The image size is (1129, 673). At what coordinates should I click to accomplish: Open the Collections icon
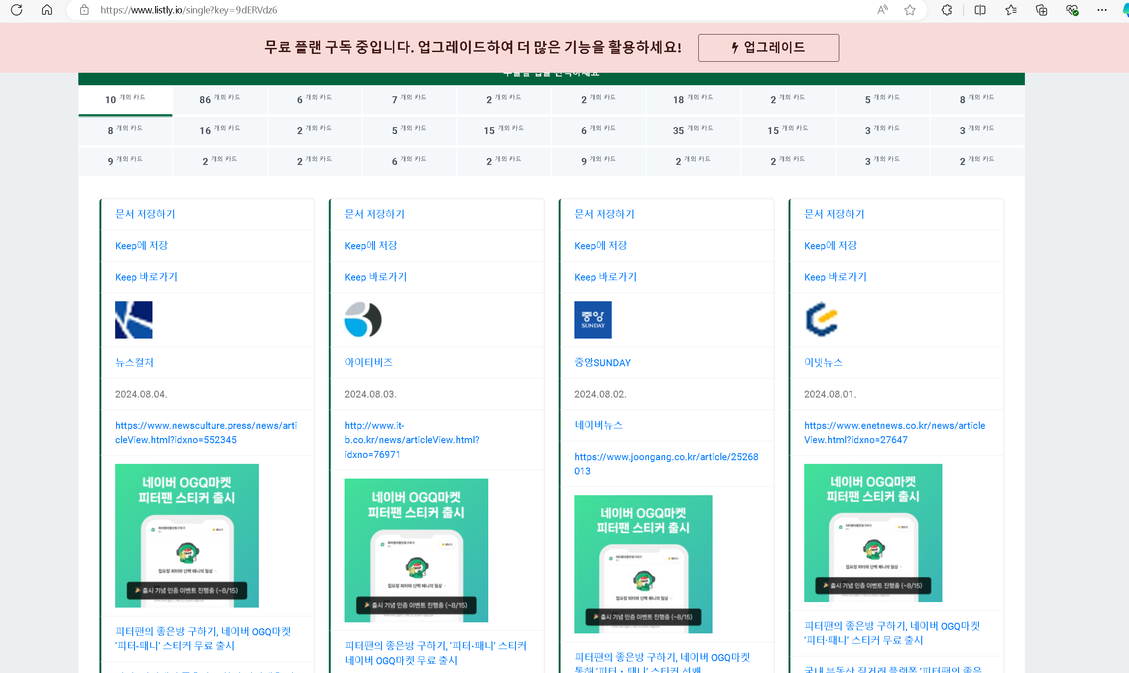pyautogui.click(x=1041, y=10)
